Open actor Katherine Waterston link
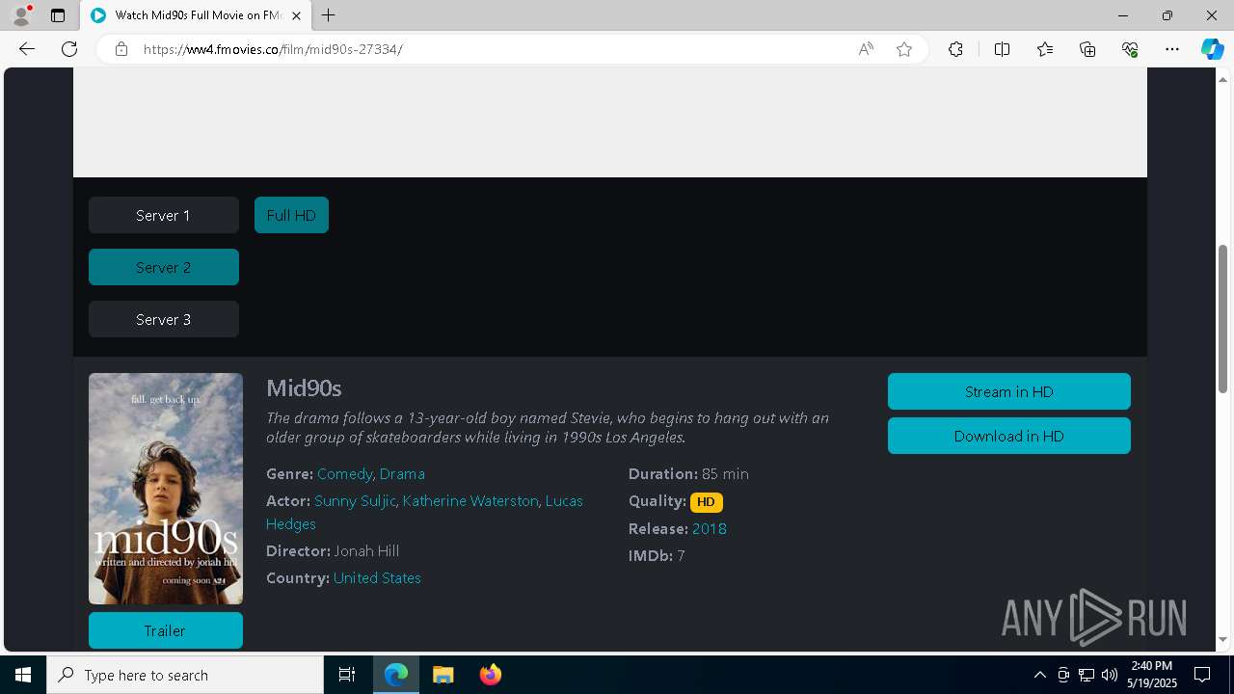The height and width of the screenshot is (694, 1234). [x=470, y=501]
